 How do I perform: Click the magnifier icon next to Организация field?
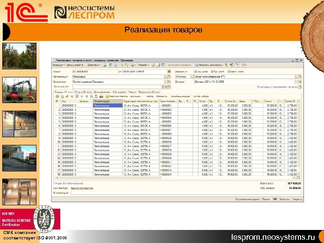(x=169, y=76)
